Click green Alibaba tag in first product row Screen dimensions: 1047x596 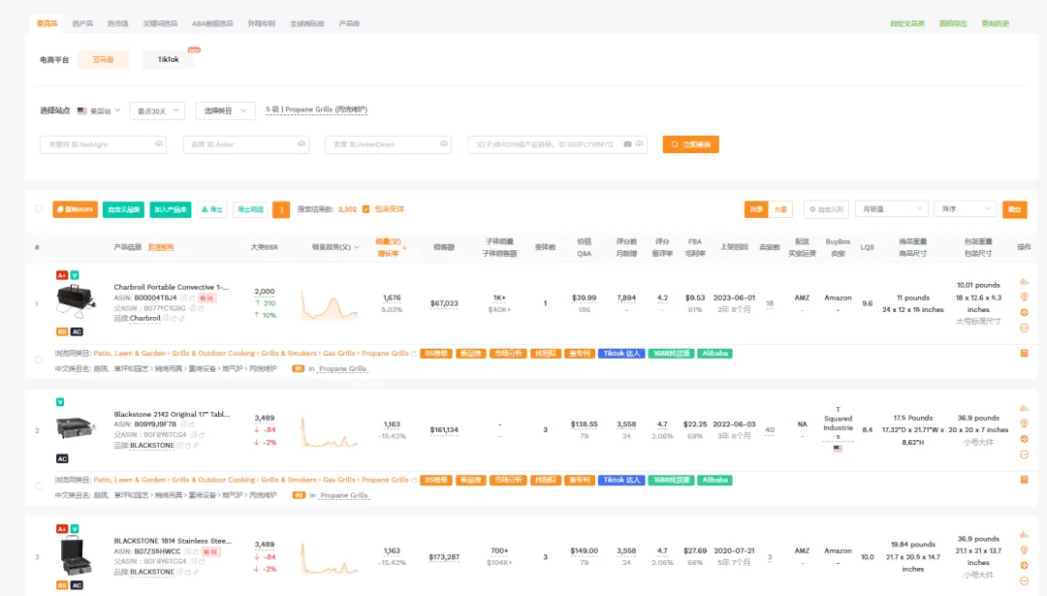click(714, 353)
